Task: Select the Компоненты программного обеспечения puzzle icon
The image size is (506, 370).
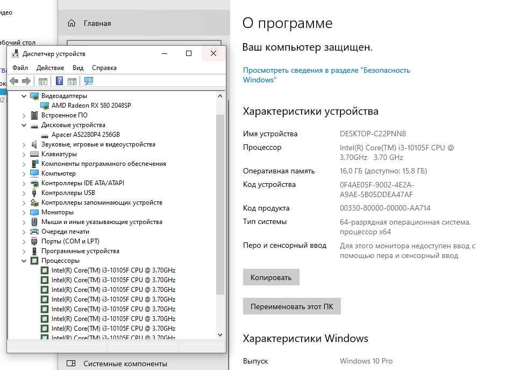Action: pos(34,164)
